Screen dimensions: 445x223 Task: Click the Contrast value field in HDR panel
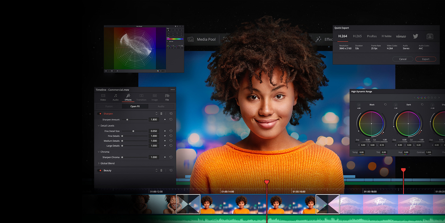point(429,152)
